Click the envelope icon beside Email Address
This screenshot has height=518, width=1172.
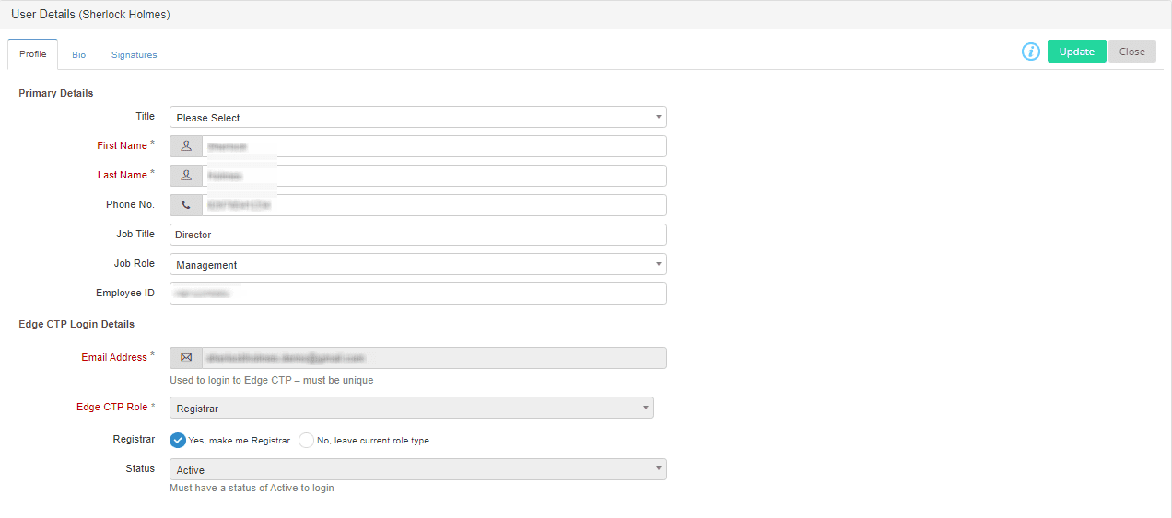(x=186, y=357)
